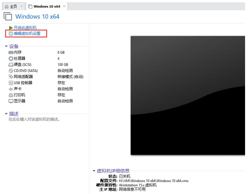The height and width of the screenshot is (194, 252).
Task: Click the CD/DVD (SATA) disc icon
Action: pos(11,71)
